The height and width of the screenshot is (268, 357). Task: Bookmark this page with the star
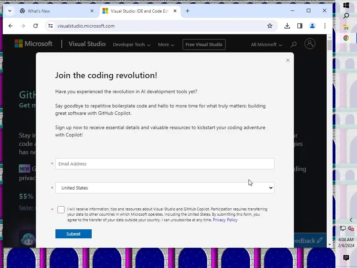tap(270, 26)
